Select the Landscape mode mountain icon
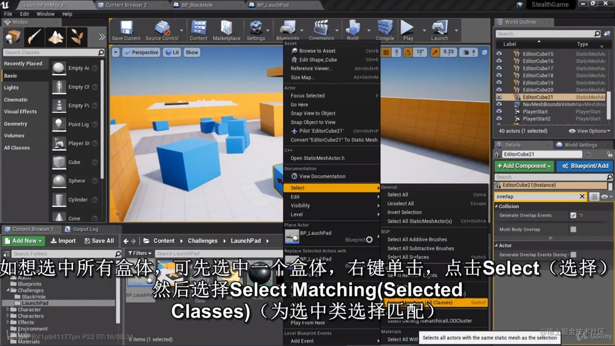 coord(56,37)
